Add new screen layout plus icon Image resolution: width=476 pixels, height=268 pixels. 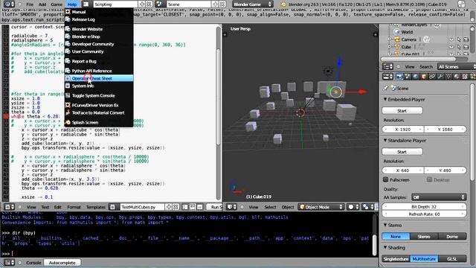point(142,4)
